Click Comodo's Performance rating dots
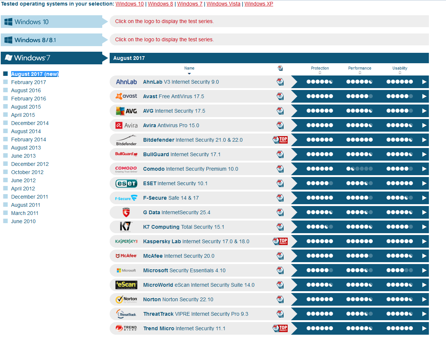446x344 pixels. click(x=359, y=169)
